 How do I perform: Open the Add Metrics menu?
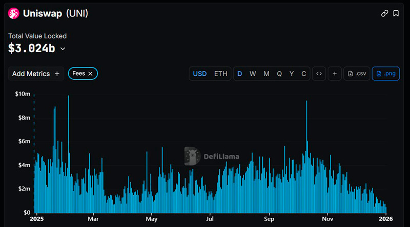pyautogui.click(x=36, y=74)
